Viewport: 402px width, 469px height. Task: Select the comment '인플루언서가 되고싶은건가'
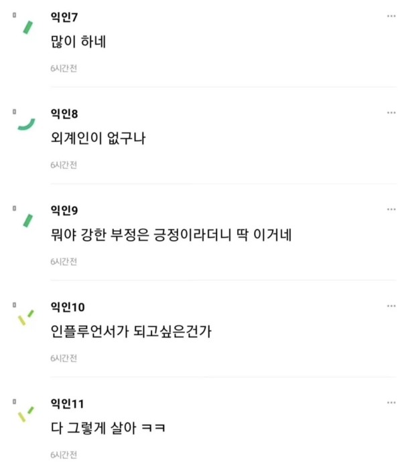[x=131, y=331]
